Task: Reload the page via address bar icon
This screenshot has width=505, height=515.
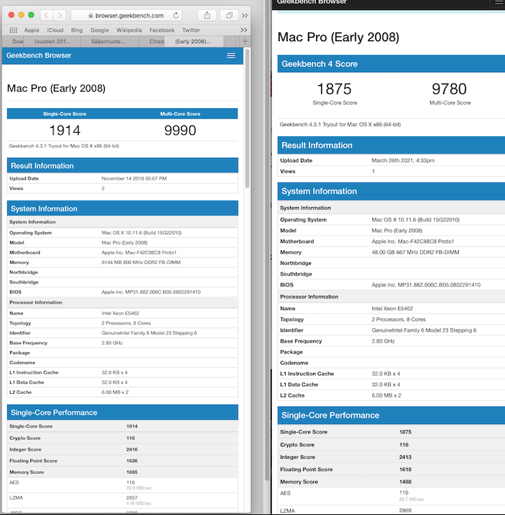Action: (176, 15)
